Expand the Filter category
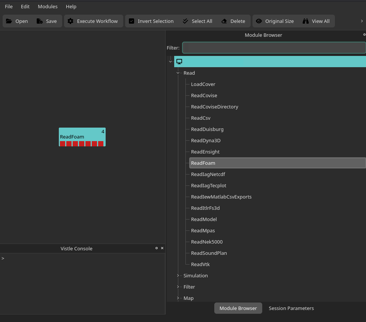This screenshot has width=366, height=322. click(x=178, y=287)
